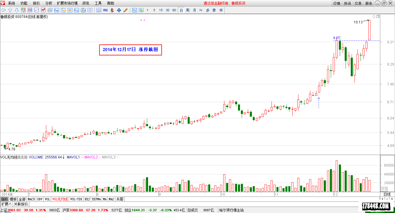Switch to the 全部 tab

click(x=22, y=199)
